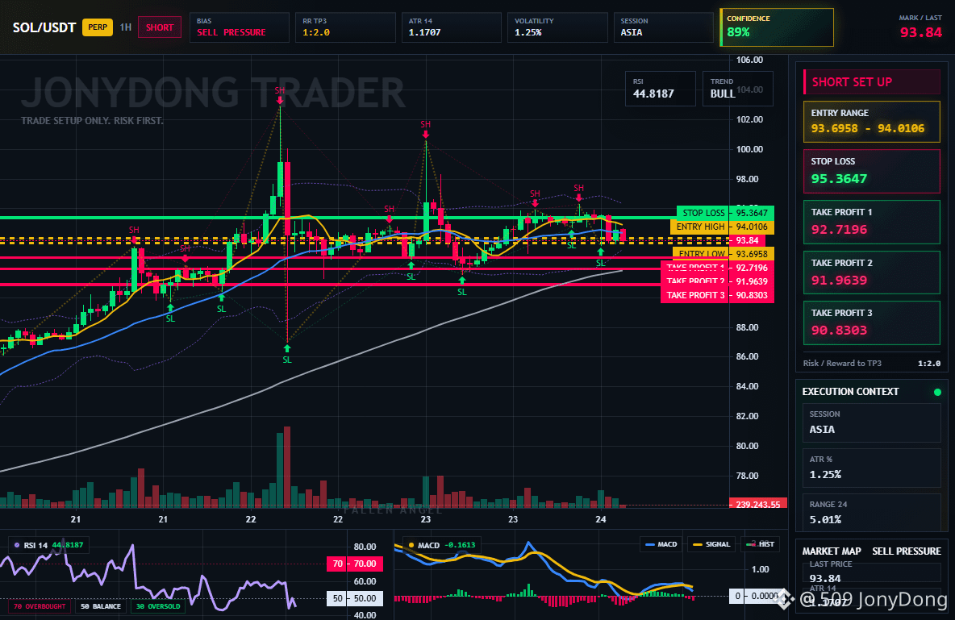Click the 106.00 price axis label

[749, 60]
